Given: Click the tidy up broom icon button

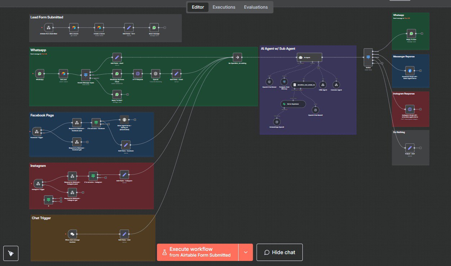Looking at the screenshot, I should tap(11, 253).
